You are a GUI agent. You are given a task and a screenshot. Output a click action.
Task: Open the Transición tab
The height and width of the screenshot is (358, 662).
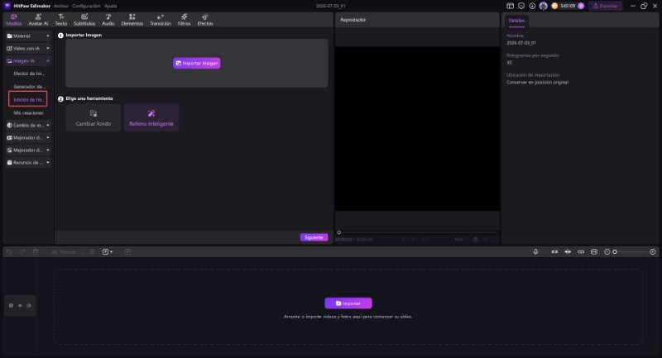[x=161, y=20]
